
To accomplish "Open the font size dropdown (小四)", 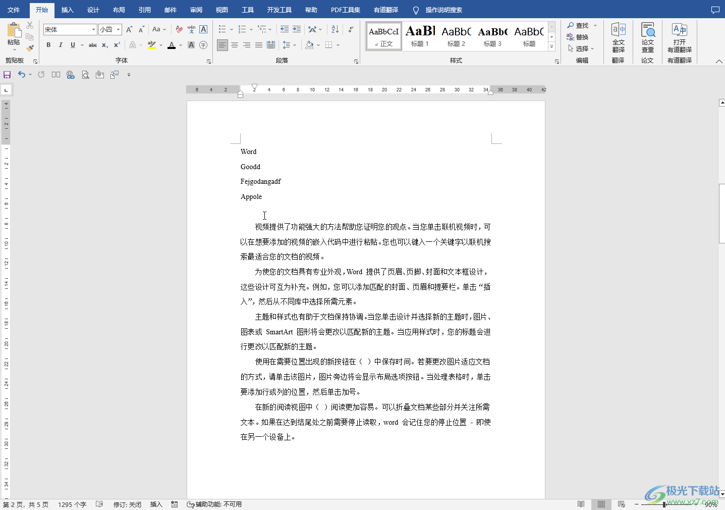I will 119,29.
